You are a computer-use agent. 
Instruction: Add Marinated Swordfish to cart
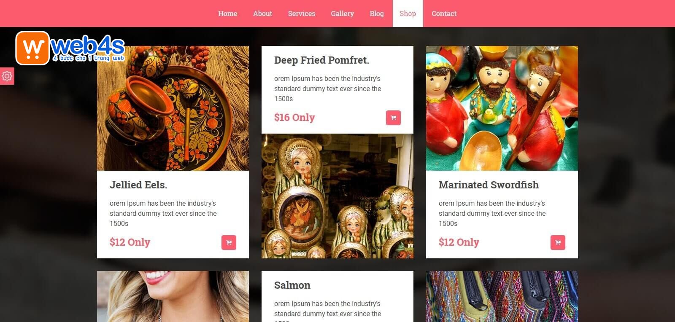point(558,242)
